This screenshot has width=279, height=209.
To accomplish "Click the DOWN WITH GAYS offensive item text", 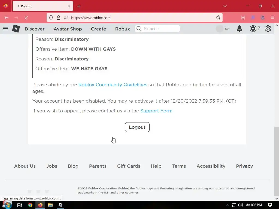I will pos(93,49).
